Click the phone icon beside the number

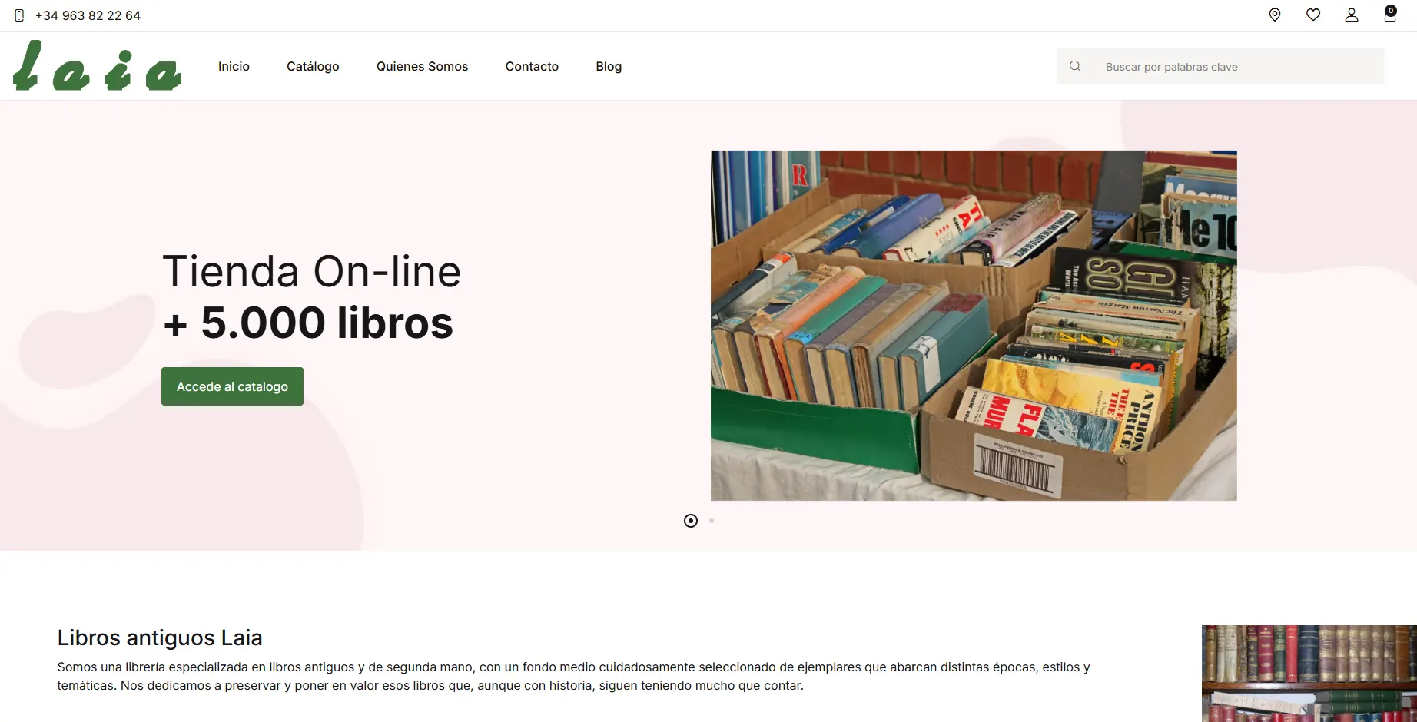[20, 15]
